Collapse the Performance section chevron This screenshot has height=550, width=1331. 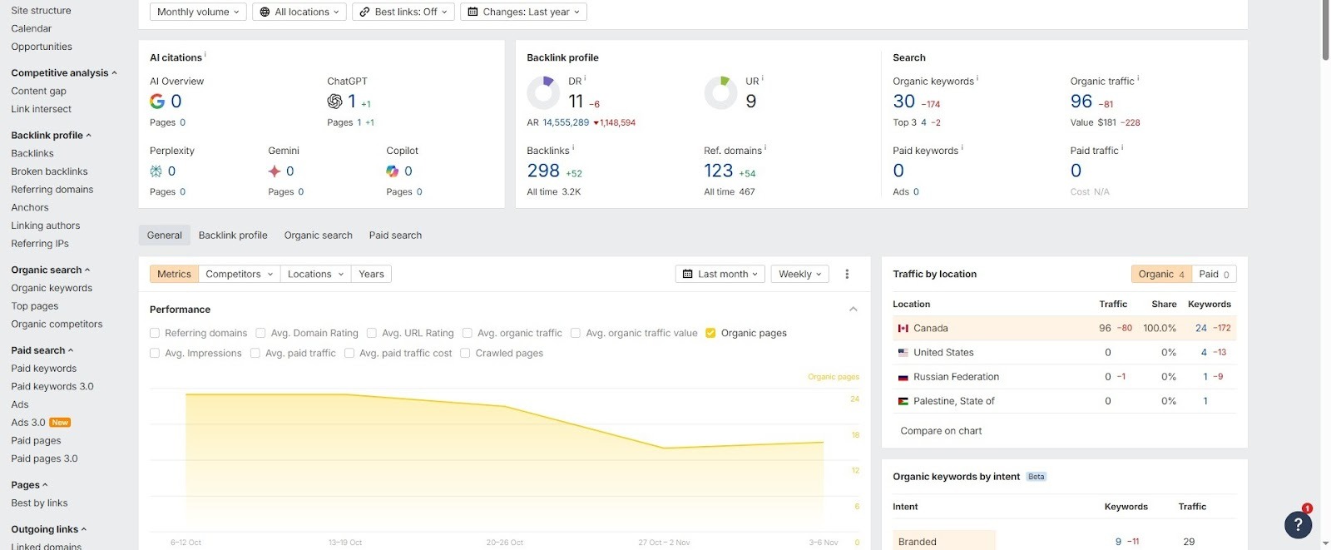853,310
